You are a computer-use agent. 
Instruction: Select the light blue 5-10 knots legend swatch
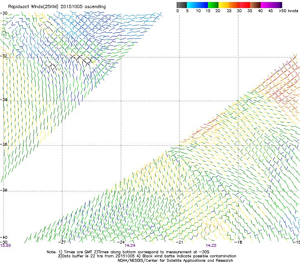(192, 5)
